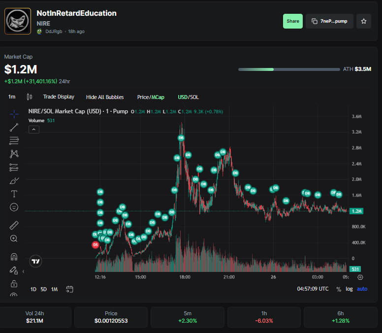The height and width of the screenshot is (333, 382).
Task: Open the 1m timeframe selector
Action: (12, 97)
